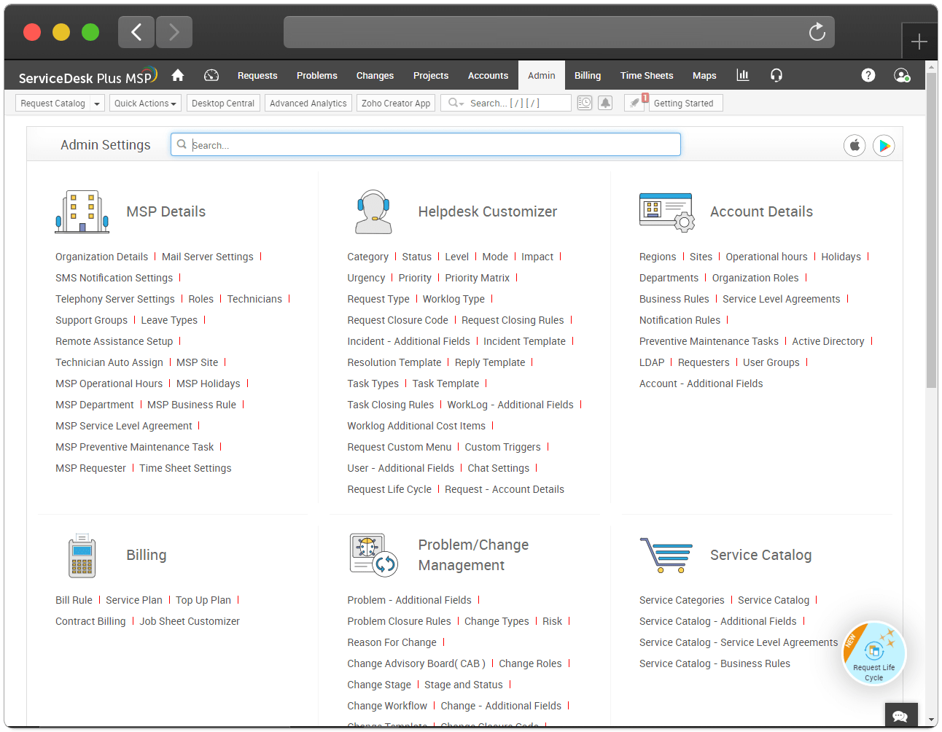Open the notifications bell icon

point(605,103)
